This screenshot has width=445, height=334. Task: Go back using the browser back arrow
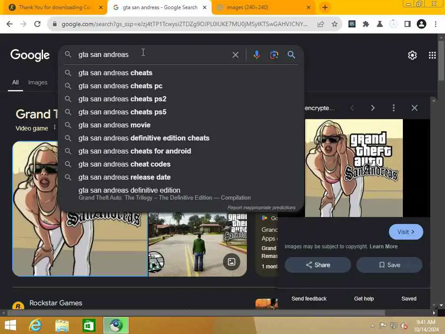[10, 24]
